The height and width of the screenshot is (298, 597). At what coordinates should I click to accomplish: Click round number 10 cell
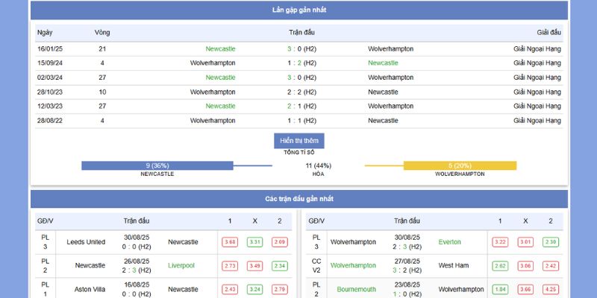102,92
